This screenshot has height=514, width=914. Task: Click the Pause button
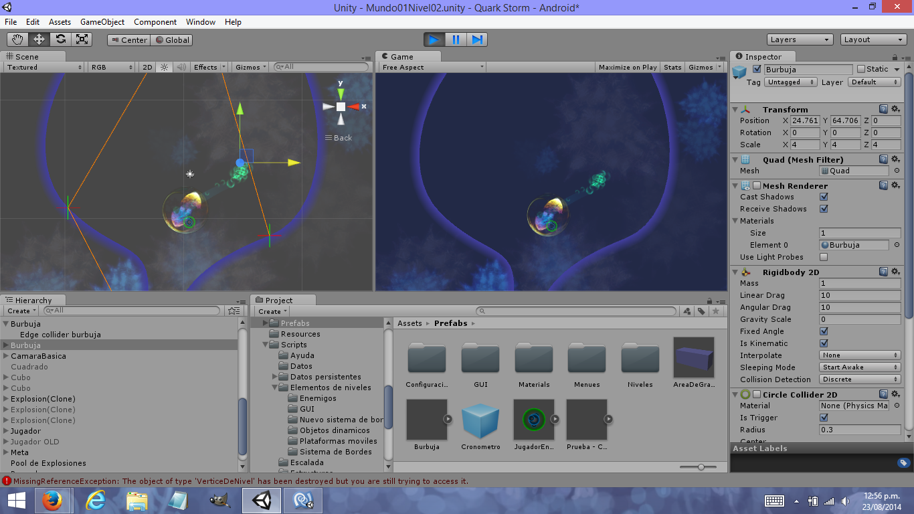click(x=456, y=39)
